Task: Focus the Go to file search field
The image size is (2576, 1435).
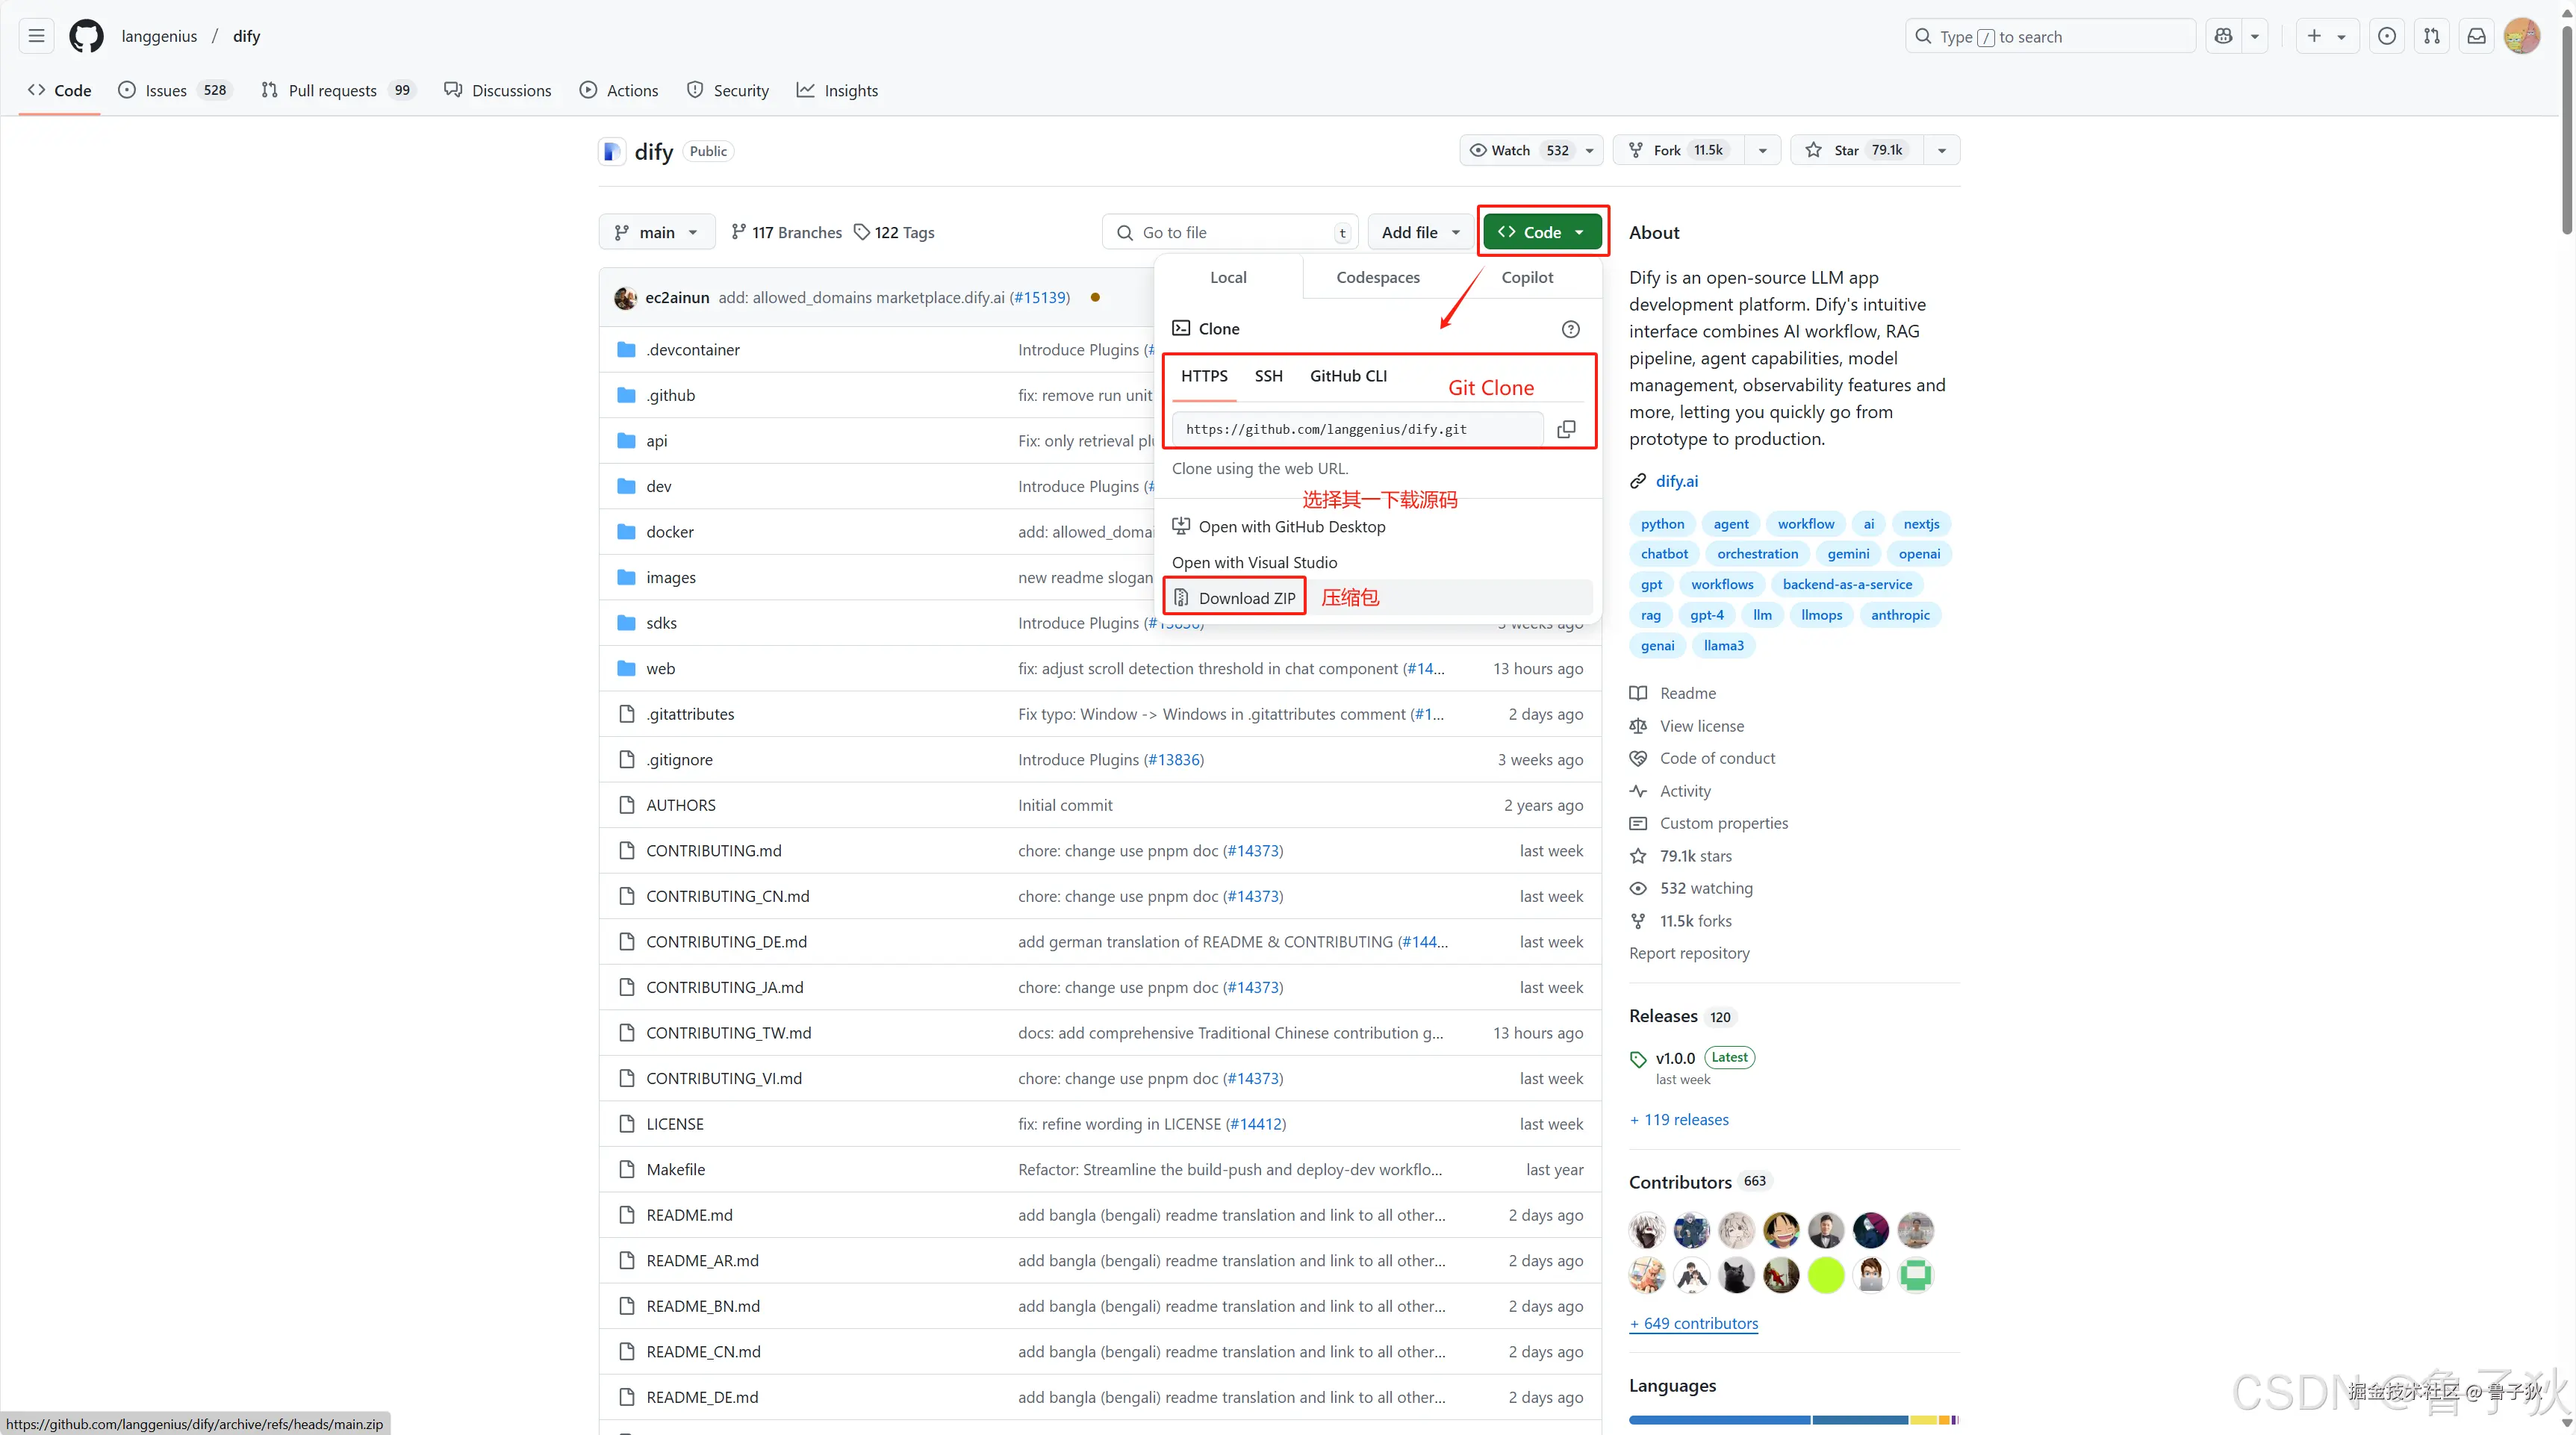Action: [x=1230, y=232]
